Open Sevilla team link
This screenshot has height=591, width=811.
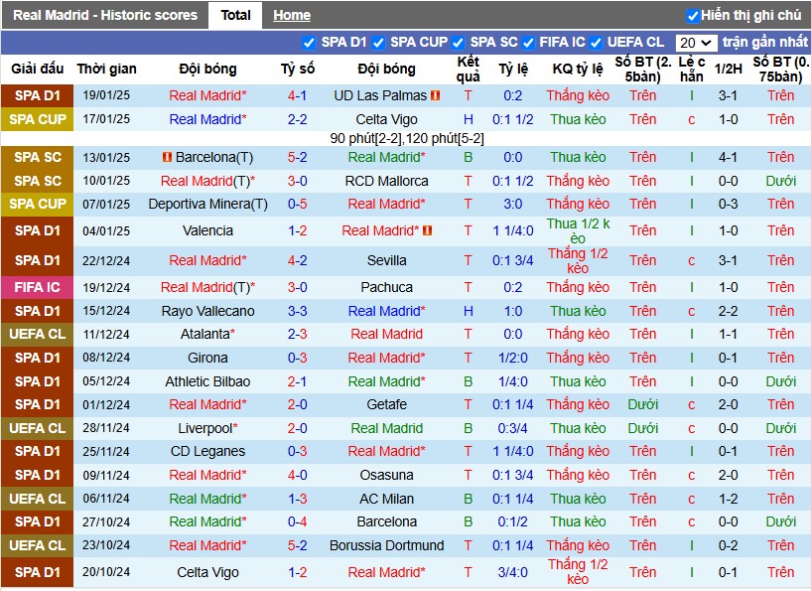click(x=386, y=260)
